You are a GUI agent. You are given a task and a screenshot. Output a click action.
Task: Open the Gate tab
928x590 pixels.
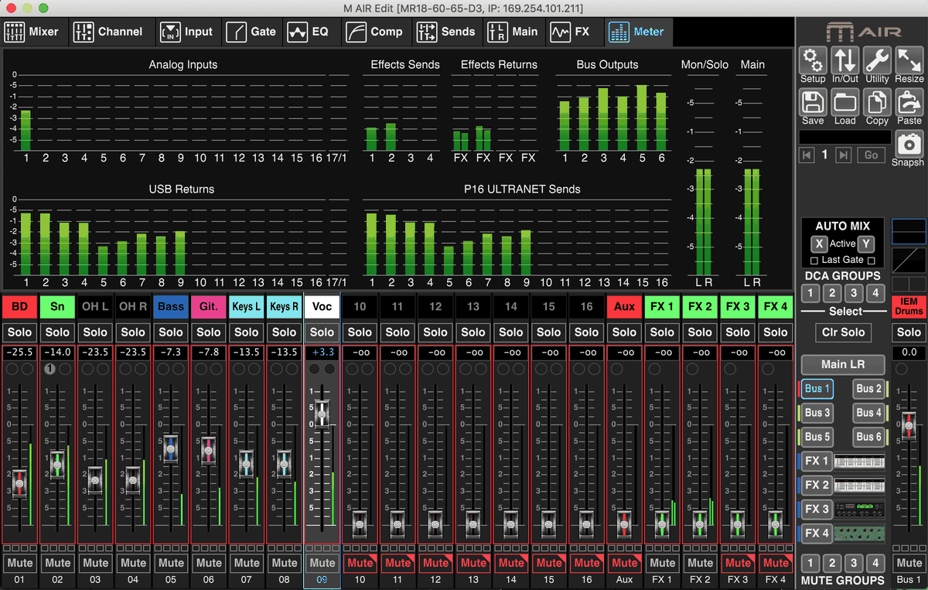point(252,32)
